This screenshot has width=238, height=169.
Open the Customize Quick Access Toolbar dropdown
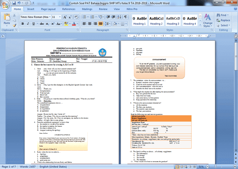point(34,3)
